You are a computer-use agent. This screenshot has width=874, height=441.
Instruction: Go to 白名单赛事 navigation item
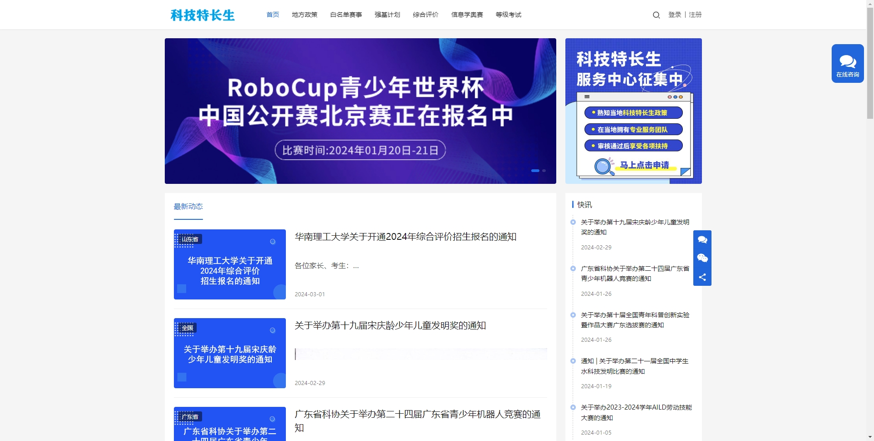(346, 15)
